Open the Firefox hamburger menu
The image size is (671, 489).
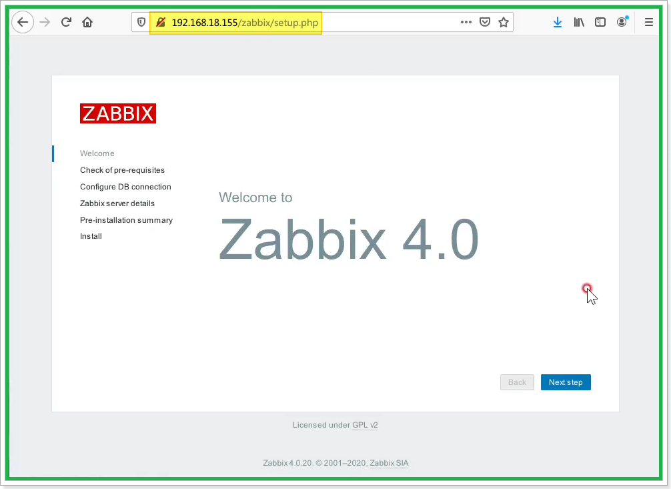[x=649, y=22]
